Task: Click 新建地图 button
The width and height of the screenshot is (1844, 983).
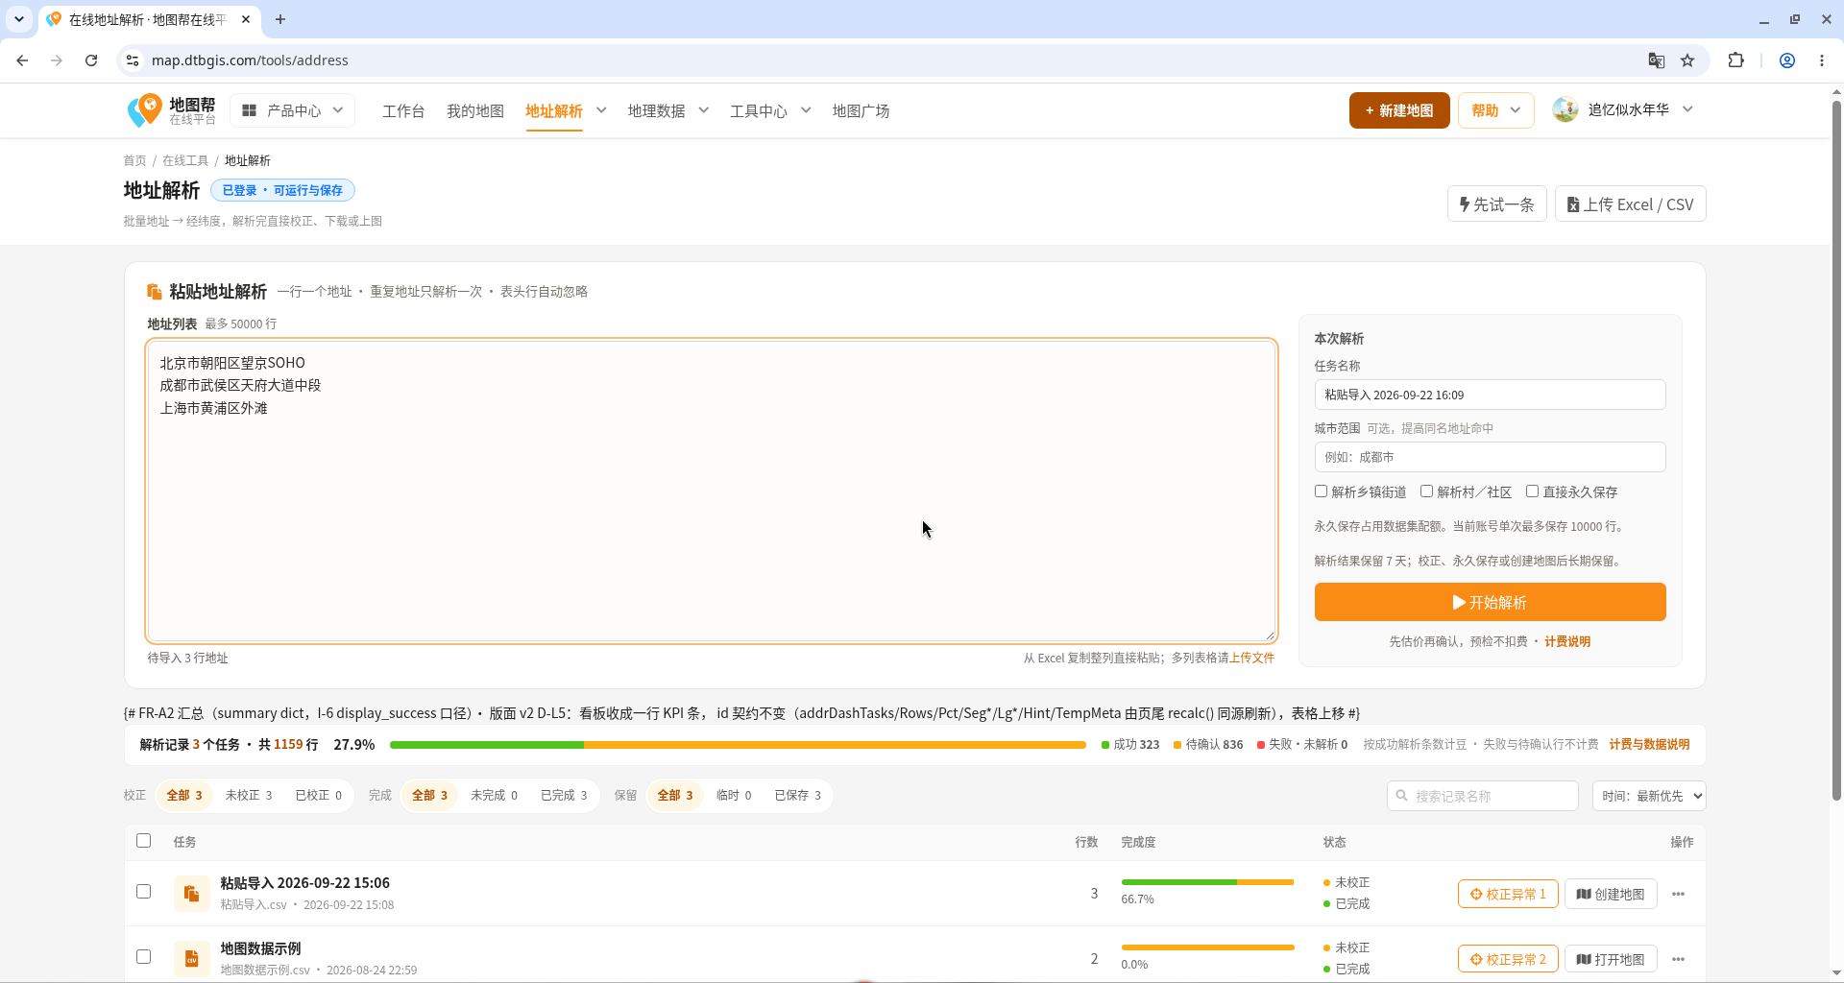Action: click(x=1399, y=110)
